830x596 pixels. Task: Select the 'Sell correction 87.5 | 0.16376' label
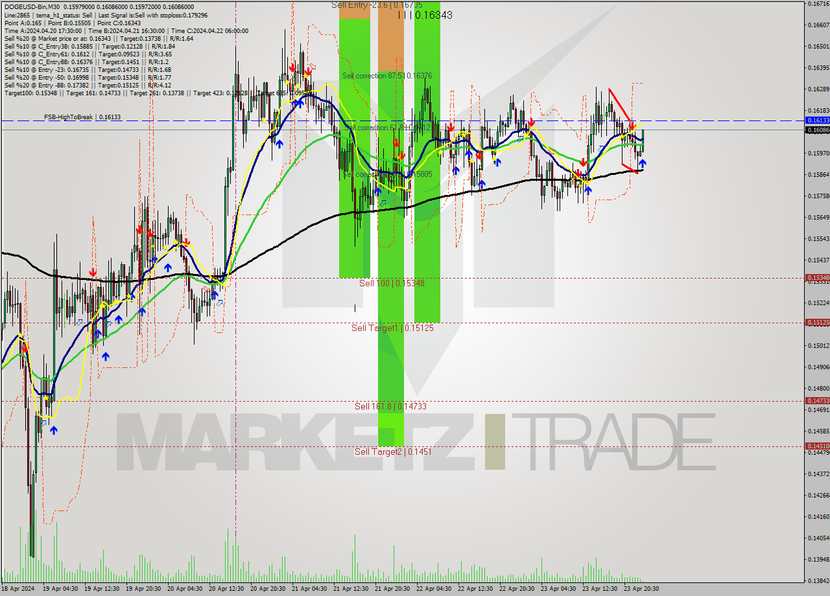click(x=387, y=76)
